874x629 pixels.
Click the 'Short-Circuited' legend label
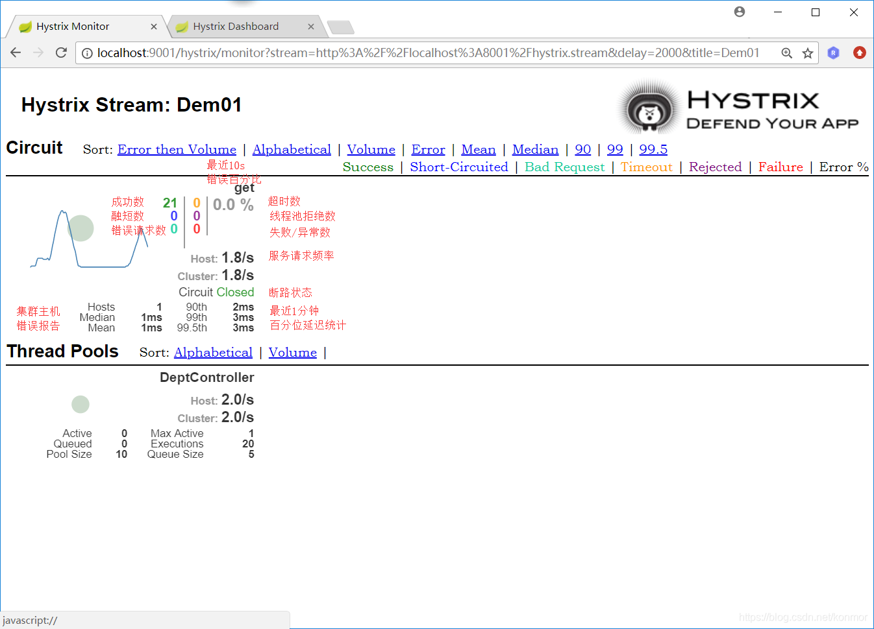459,167
